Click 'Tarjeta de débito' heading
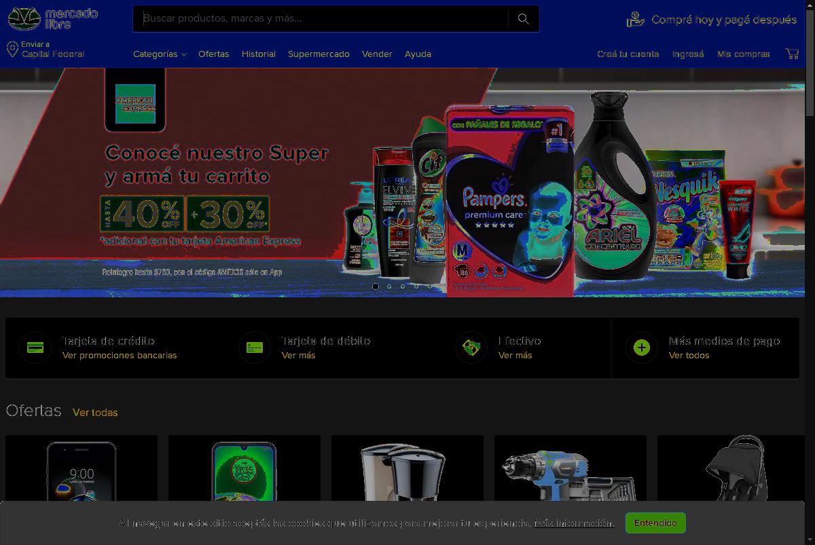The image size is (815, 545). [326, 341]
